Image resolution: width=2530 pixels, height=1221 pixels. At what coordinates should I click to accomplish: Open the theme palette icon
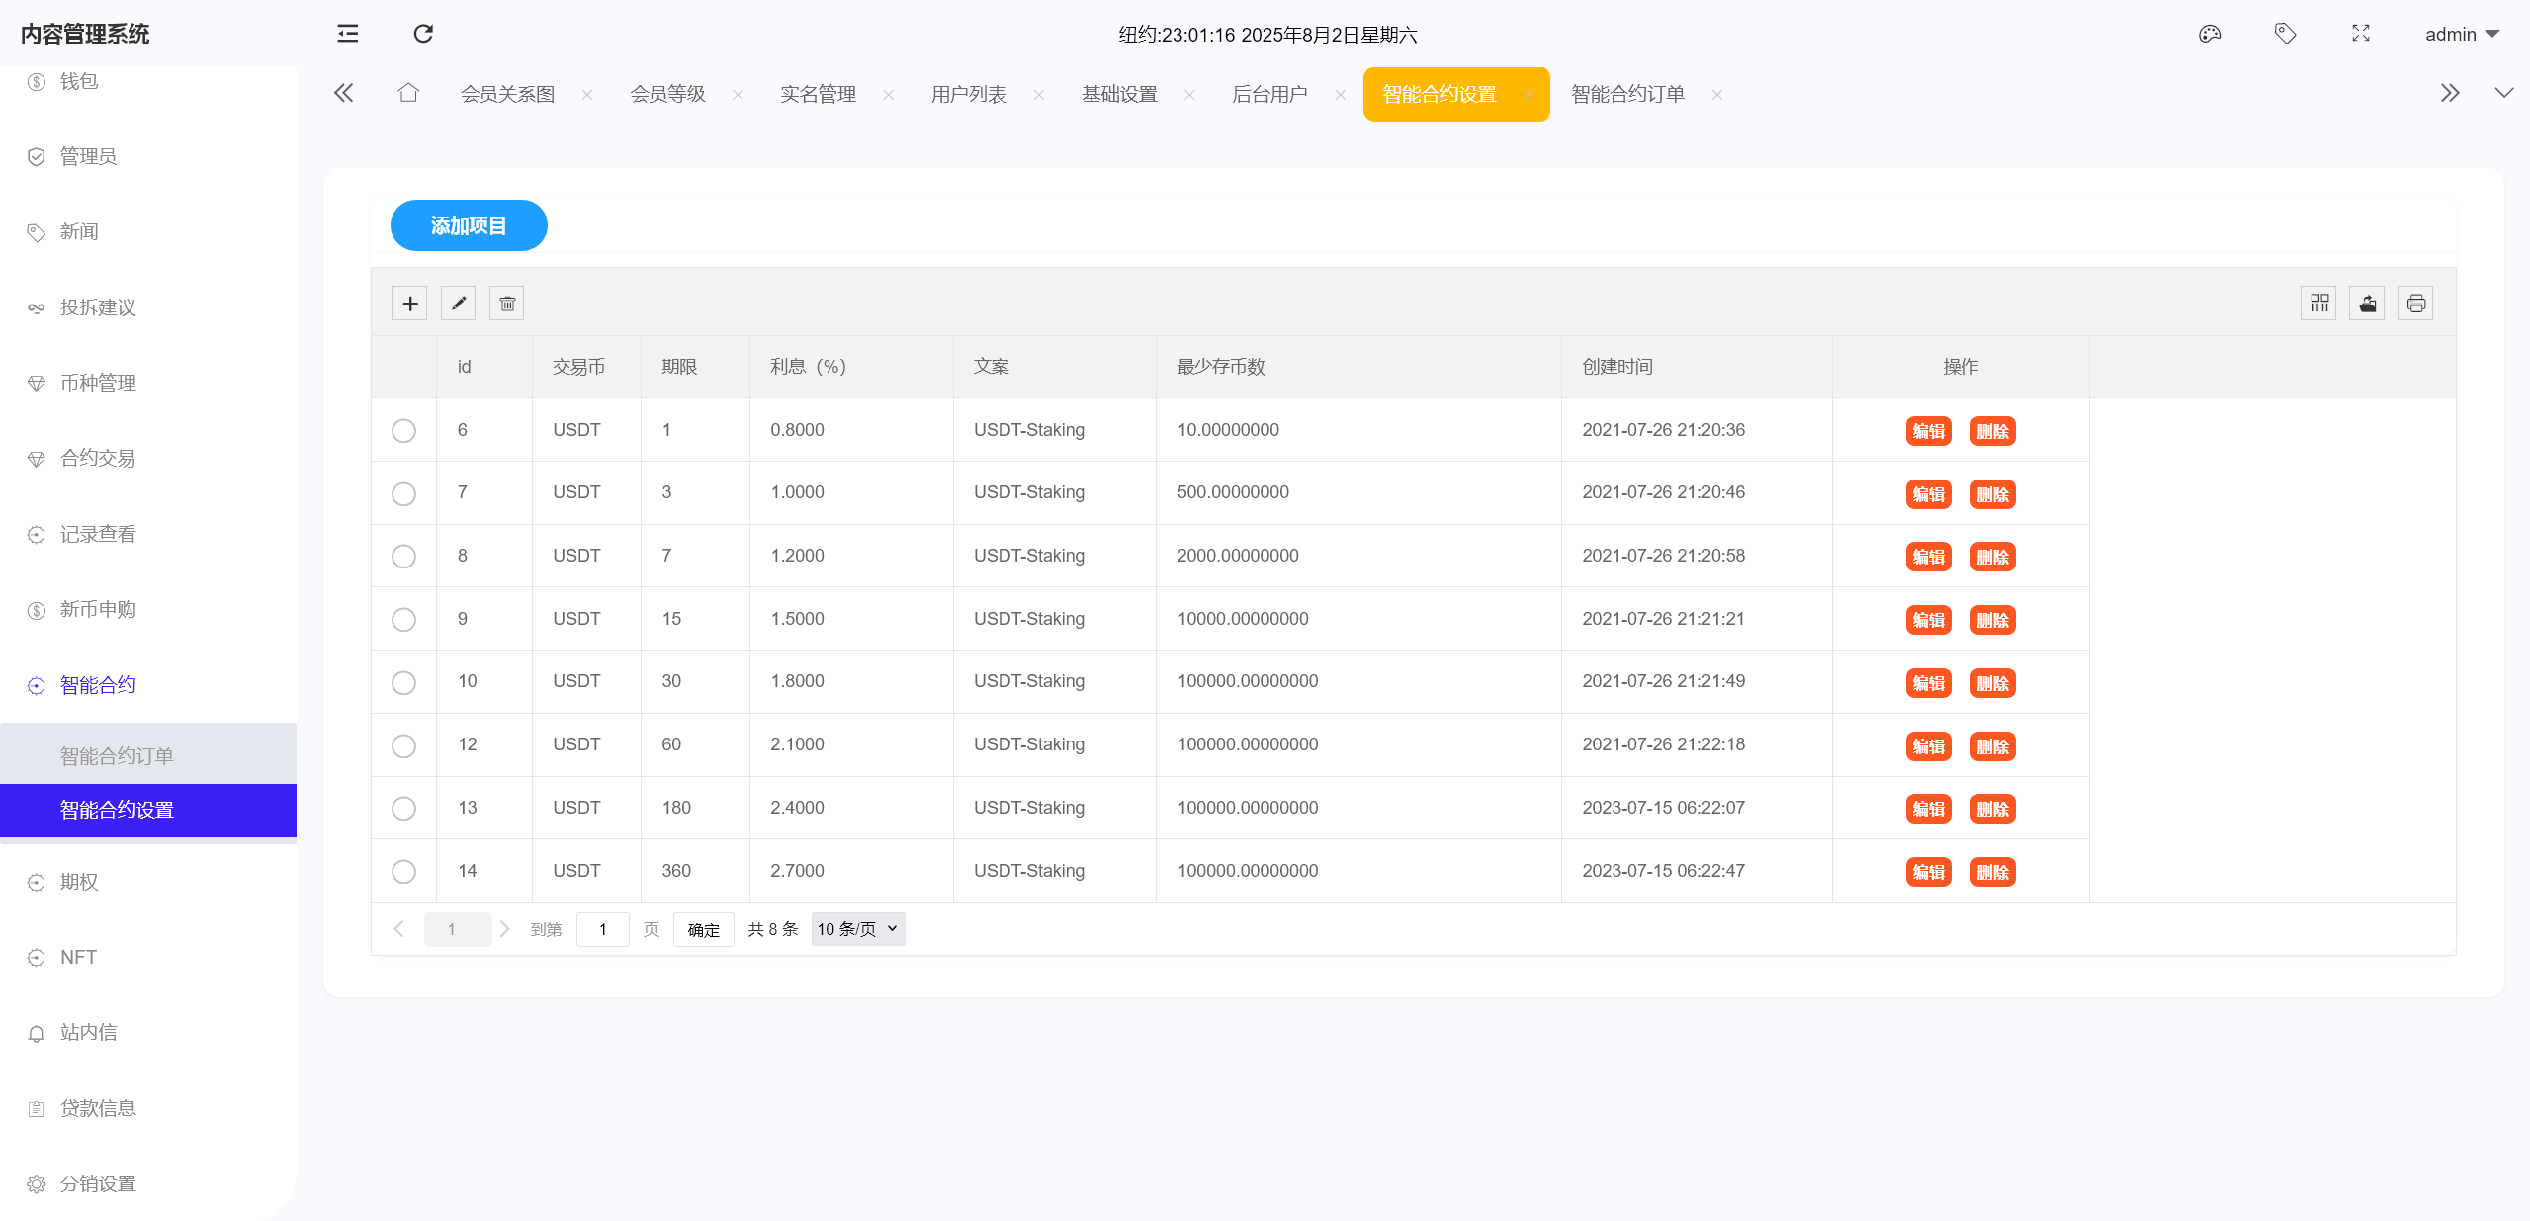2209,34
